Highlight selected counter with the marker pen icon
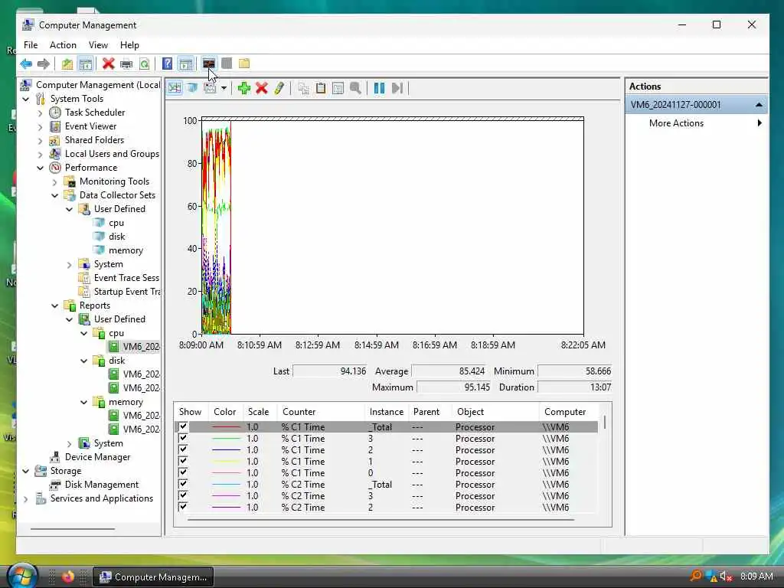 (279, 88)
